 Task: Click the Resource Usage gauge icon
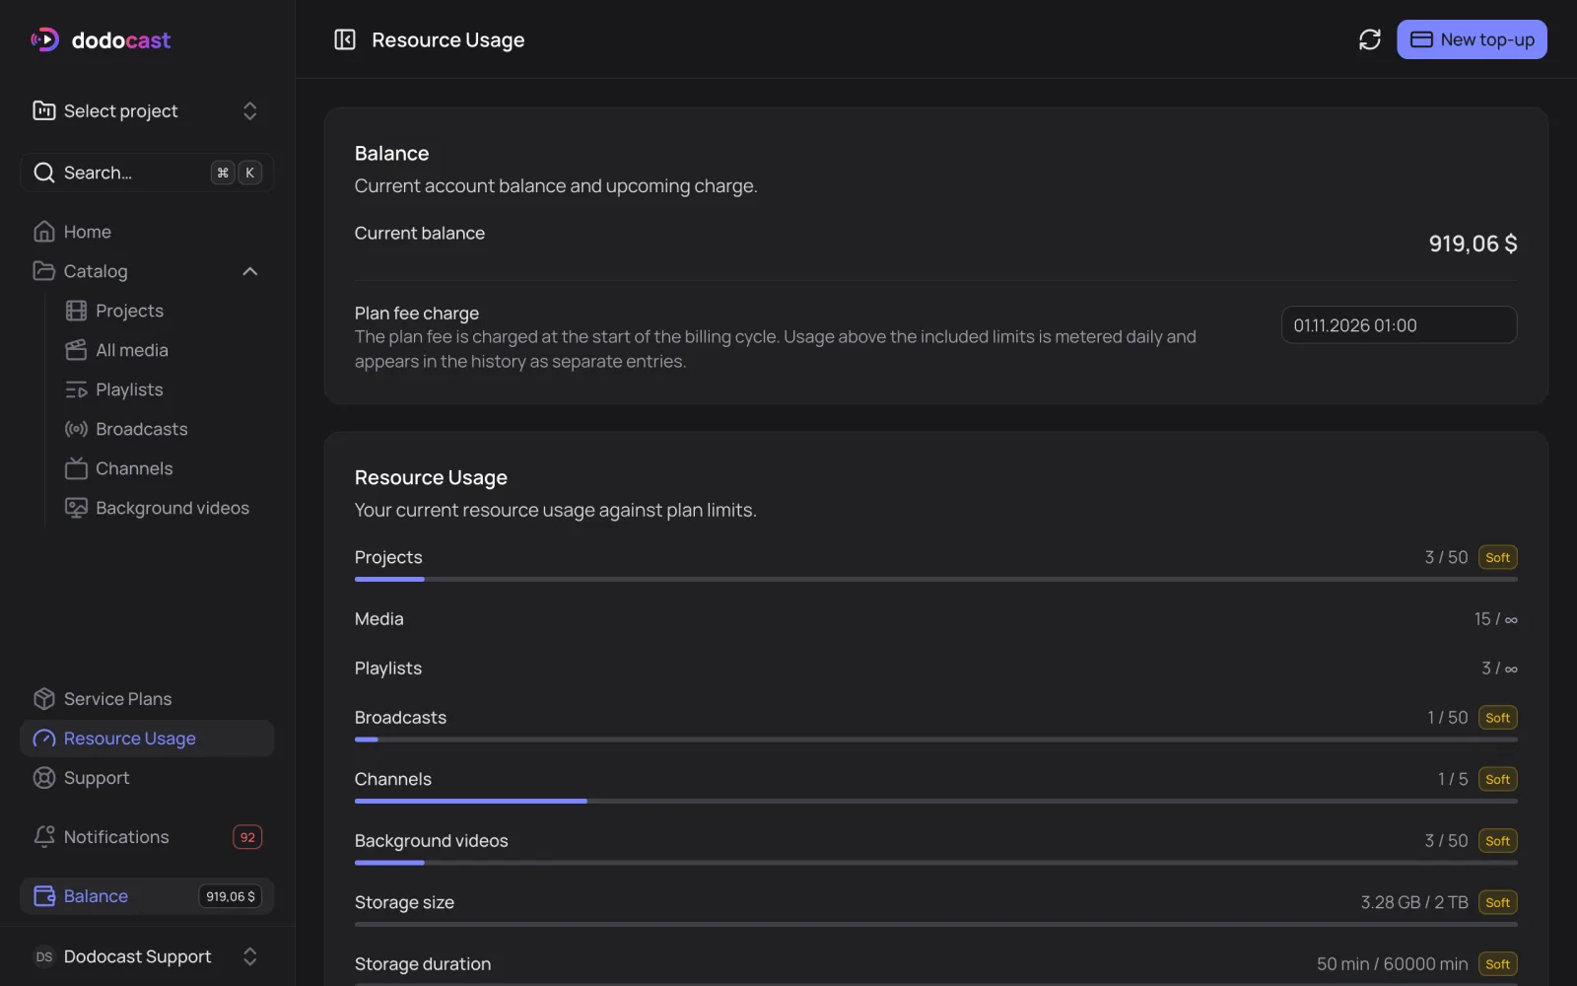(43, 739)
